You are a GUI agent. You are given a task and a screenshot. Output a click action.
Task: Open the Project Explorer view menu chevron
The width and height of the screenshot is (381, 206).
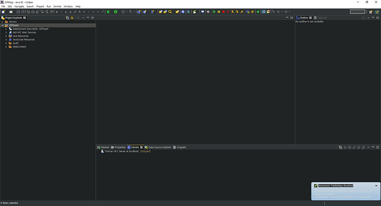pyautogui.click(x=83, y=18)
